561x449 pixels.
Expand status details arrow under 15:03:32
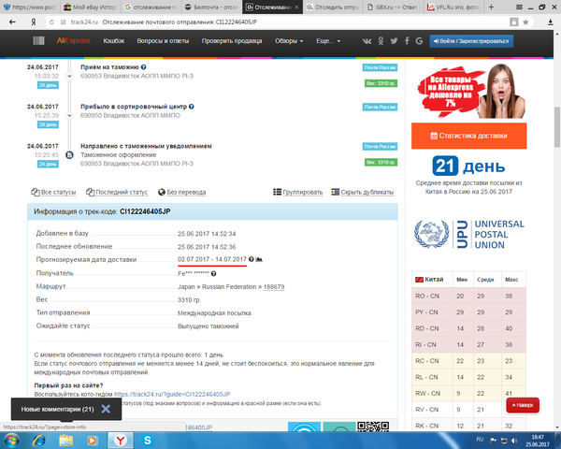point(70,77)
